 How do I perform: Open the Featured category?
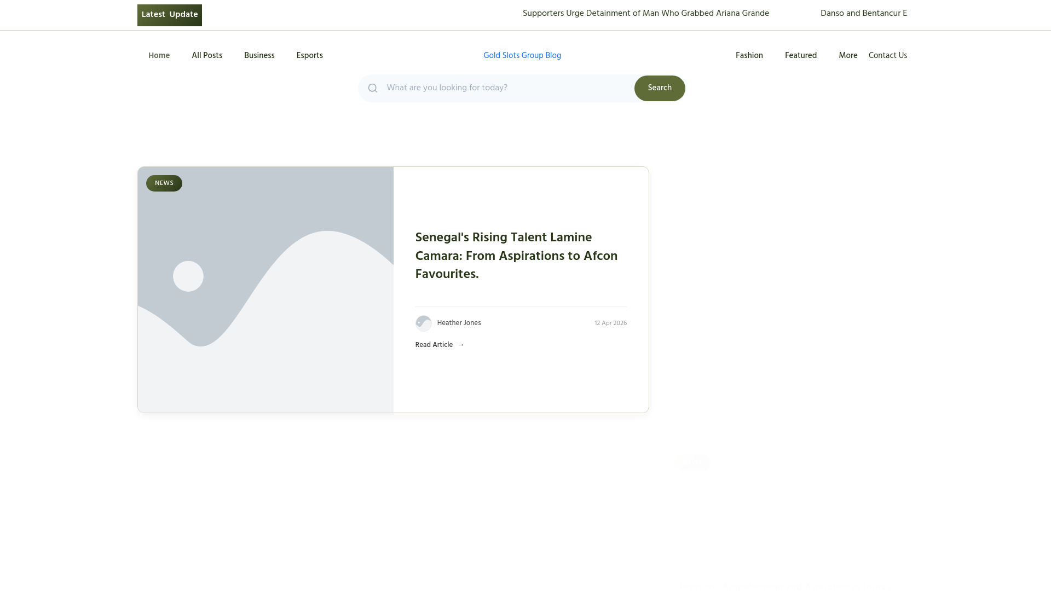click(801, 56)
